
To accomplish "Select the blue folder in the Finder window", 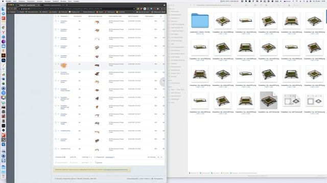I will point(200,20).
